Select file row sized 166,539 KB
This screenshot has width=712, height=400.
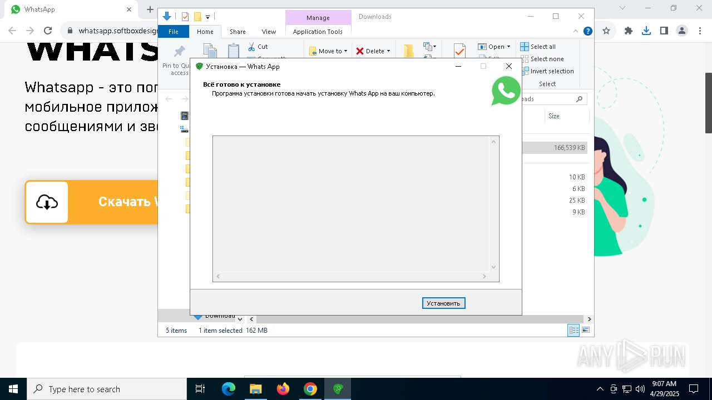555,148
